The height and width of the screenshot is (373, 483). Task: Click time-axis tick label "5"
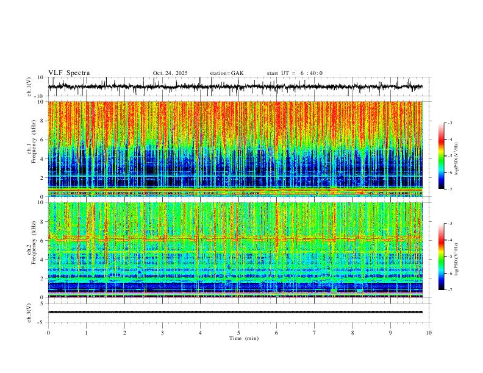pos(238,333)
